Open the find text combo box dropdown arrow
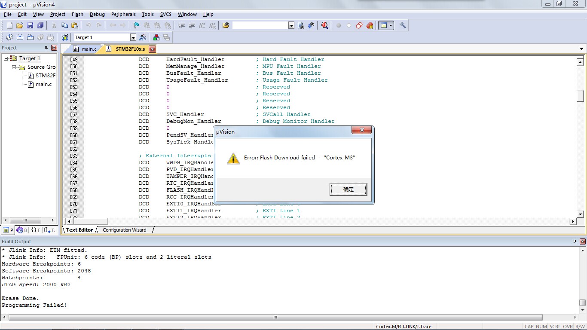587x330 pixels. (291, 25)
